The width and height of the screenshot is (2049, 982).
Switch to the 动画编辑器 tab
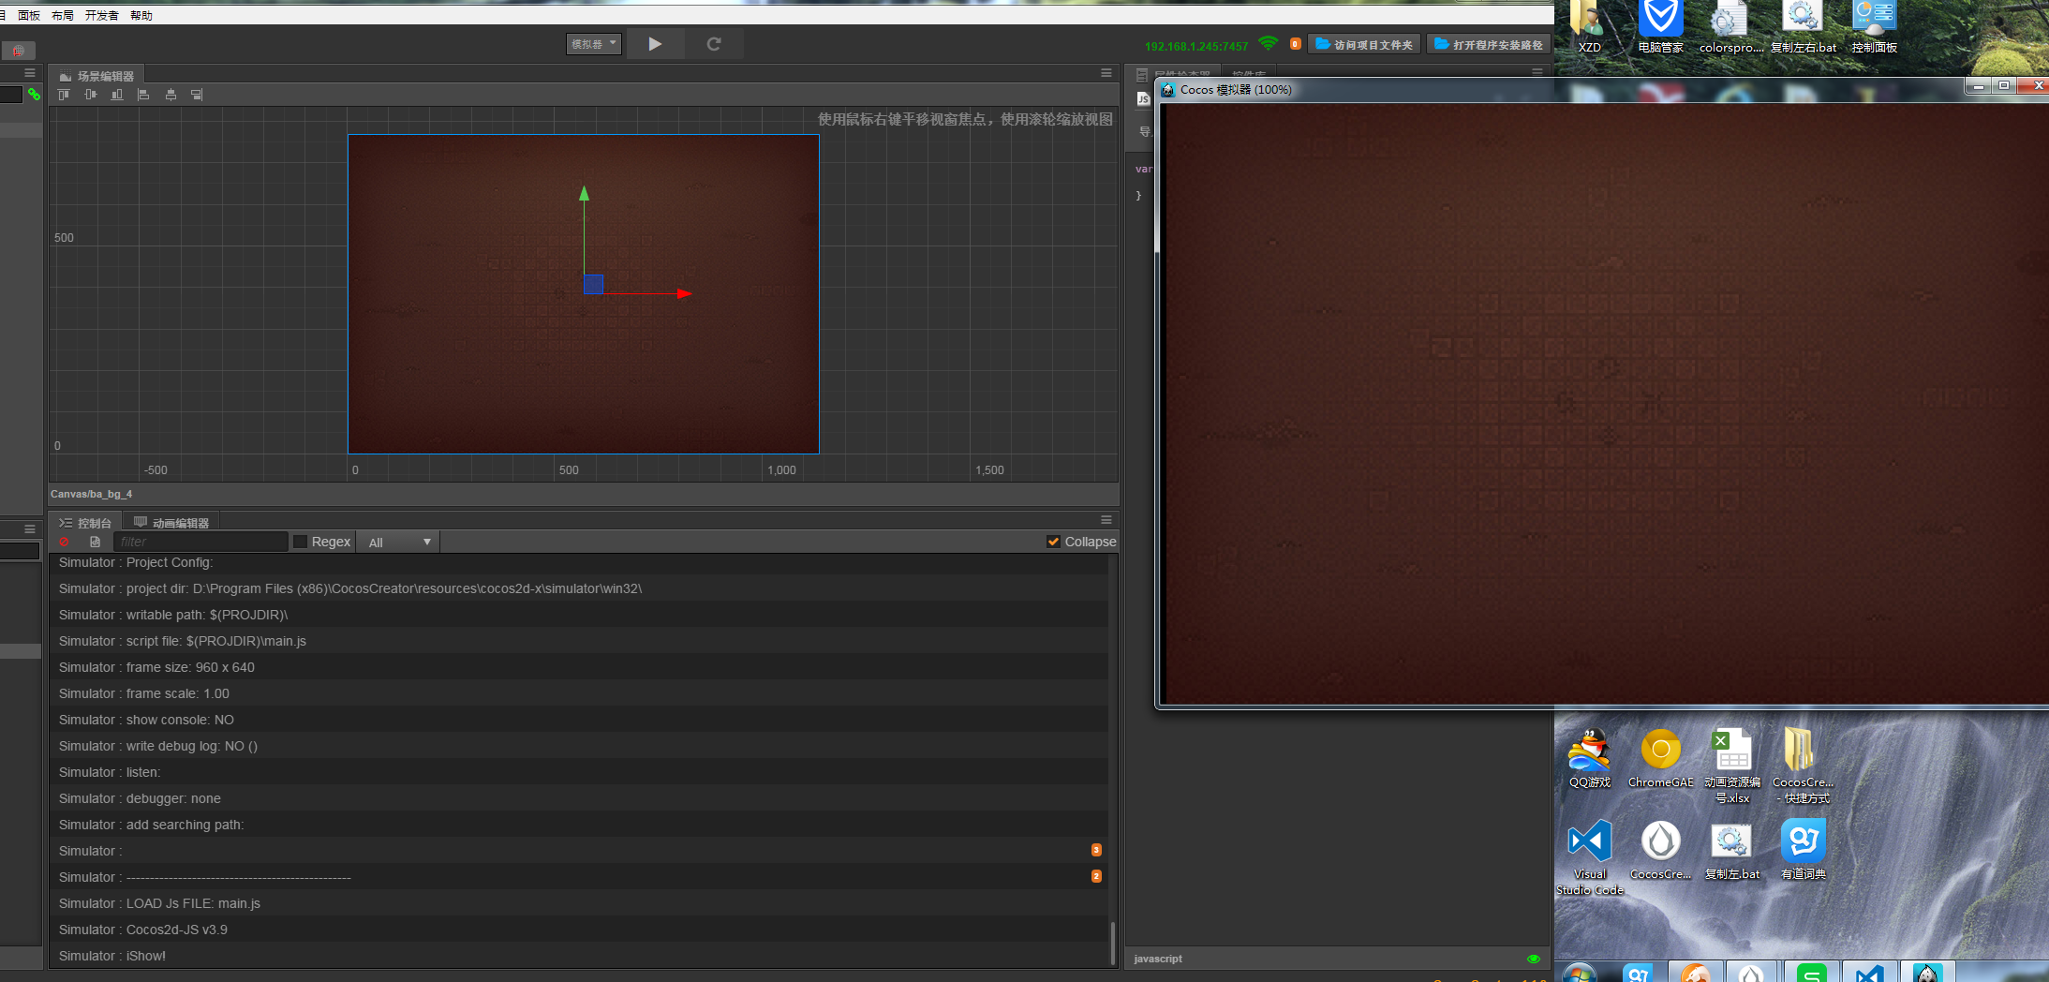point(172,523)
